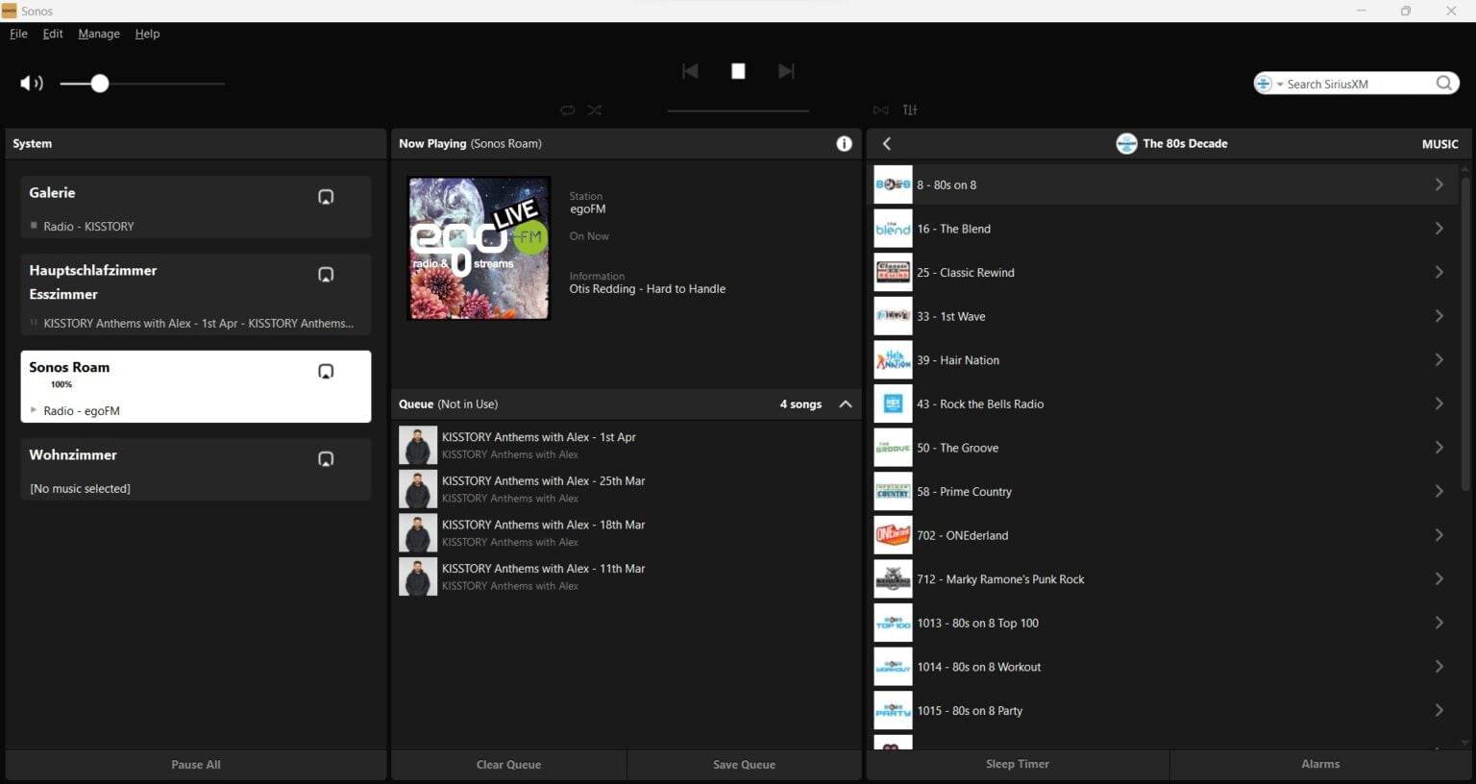Toggle the shuffle icon
This screenshot has height=784, width=1476.
click(x=594, y=110)
